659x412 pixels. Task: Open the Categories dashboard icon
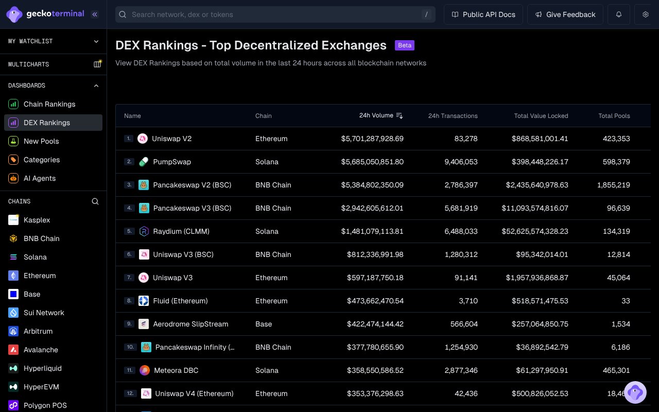[x=13, y=160]
